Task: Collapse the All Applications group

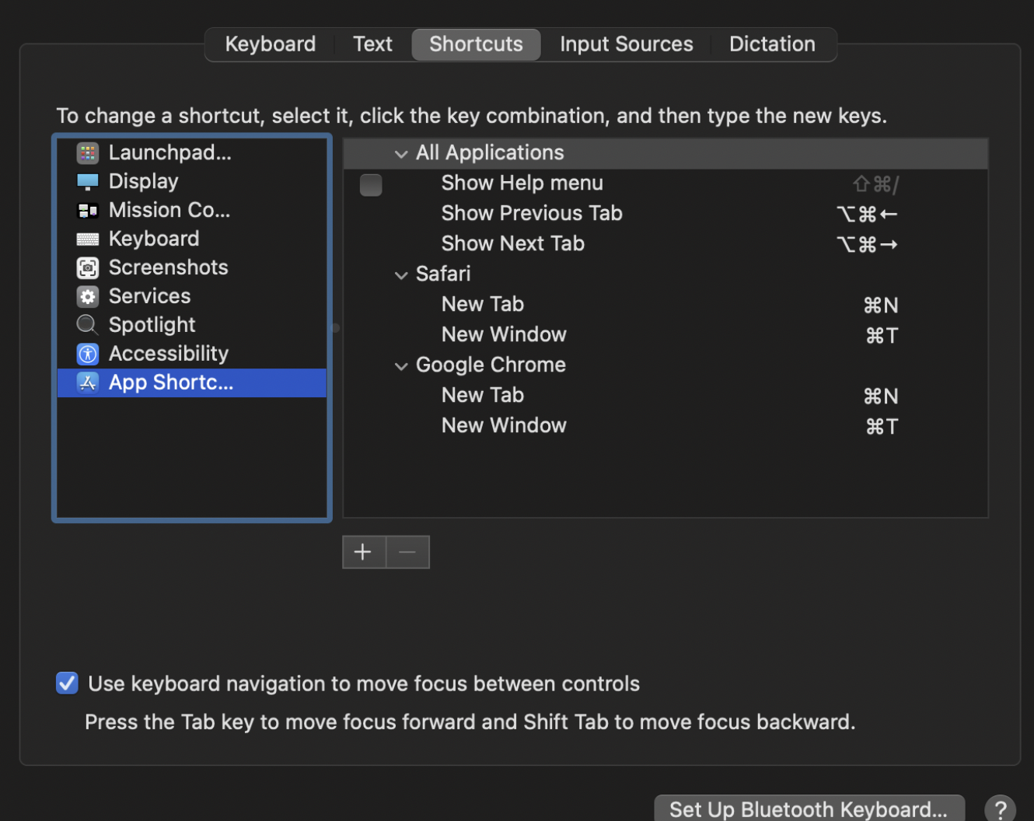Action: pos(401,154)
